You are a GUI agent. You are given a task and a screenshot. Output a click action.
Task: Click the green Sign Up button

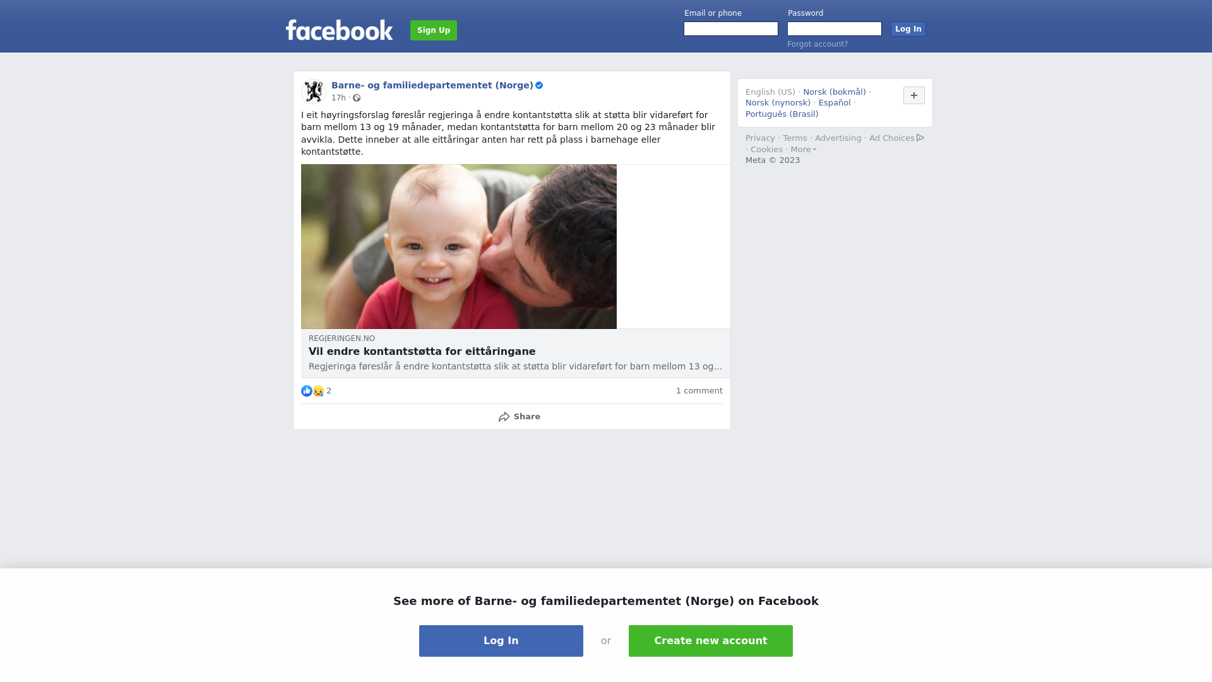pyautogui.click(x=434, y=30)
